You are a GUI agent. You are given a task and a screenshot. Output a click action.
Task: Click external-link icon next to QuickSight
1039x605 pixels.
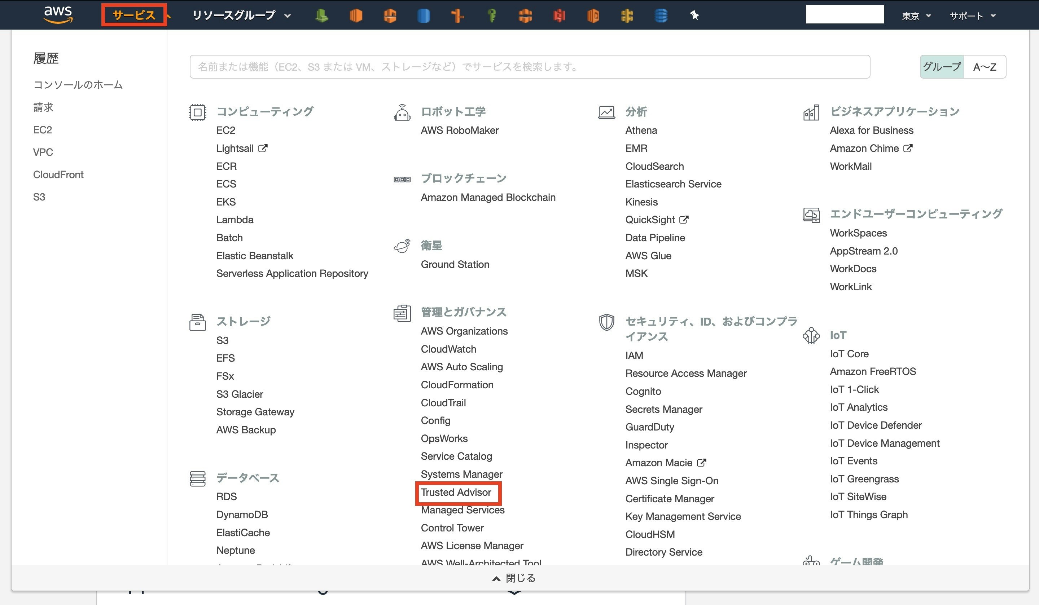coord(684,219)
